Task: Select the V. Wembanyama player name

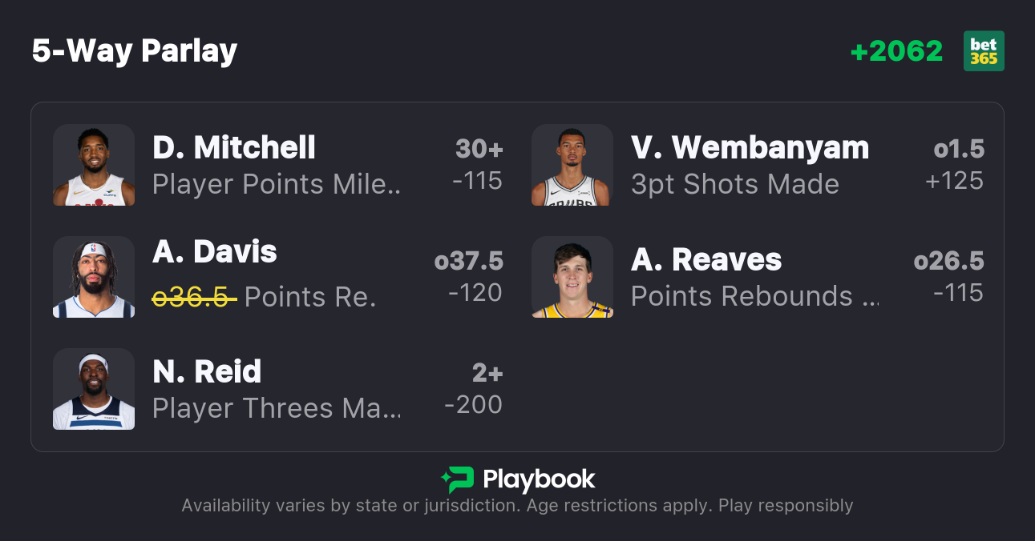Action: pyautogui.click(x=750, y=148)
